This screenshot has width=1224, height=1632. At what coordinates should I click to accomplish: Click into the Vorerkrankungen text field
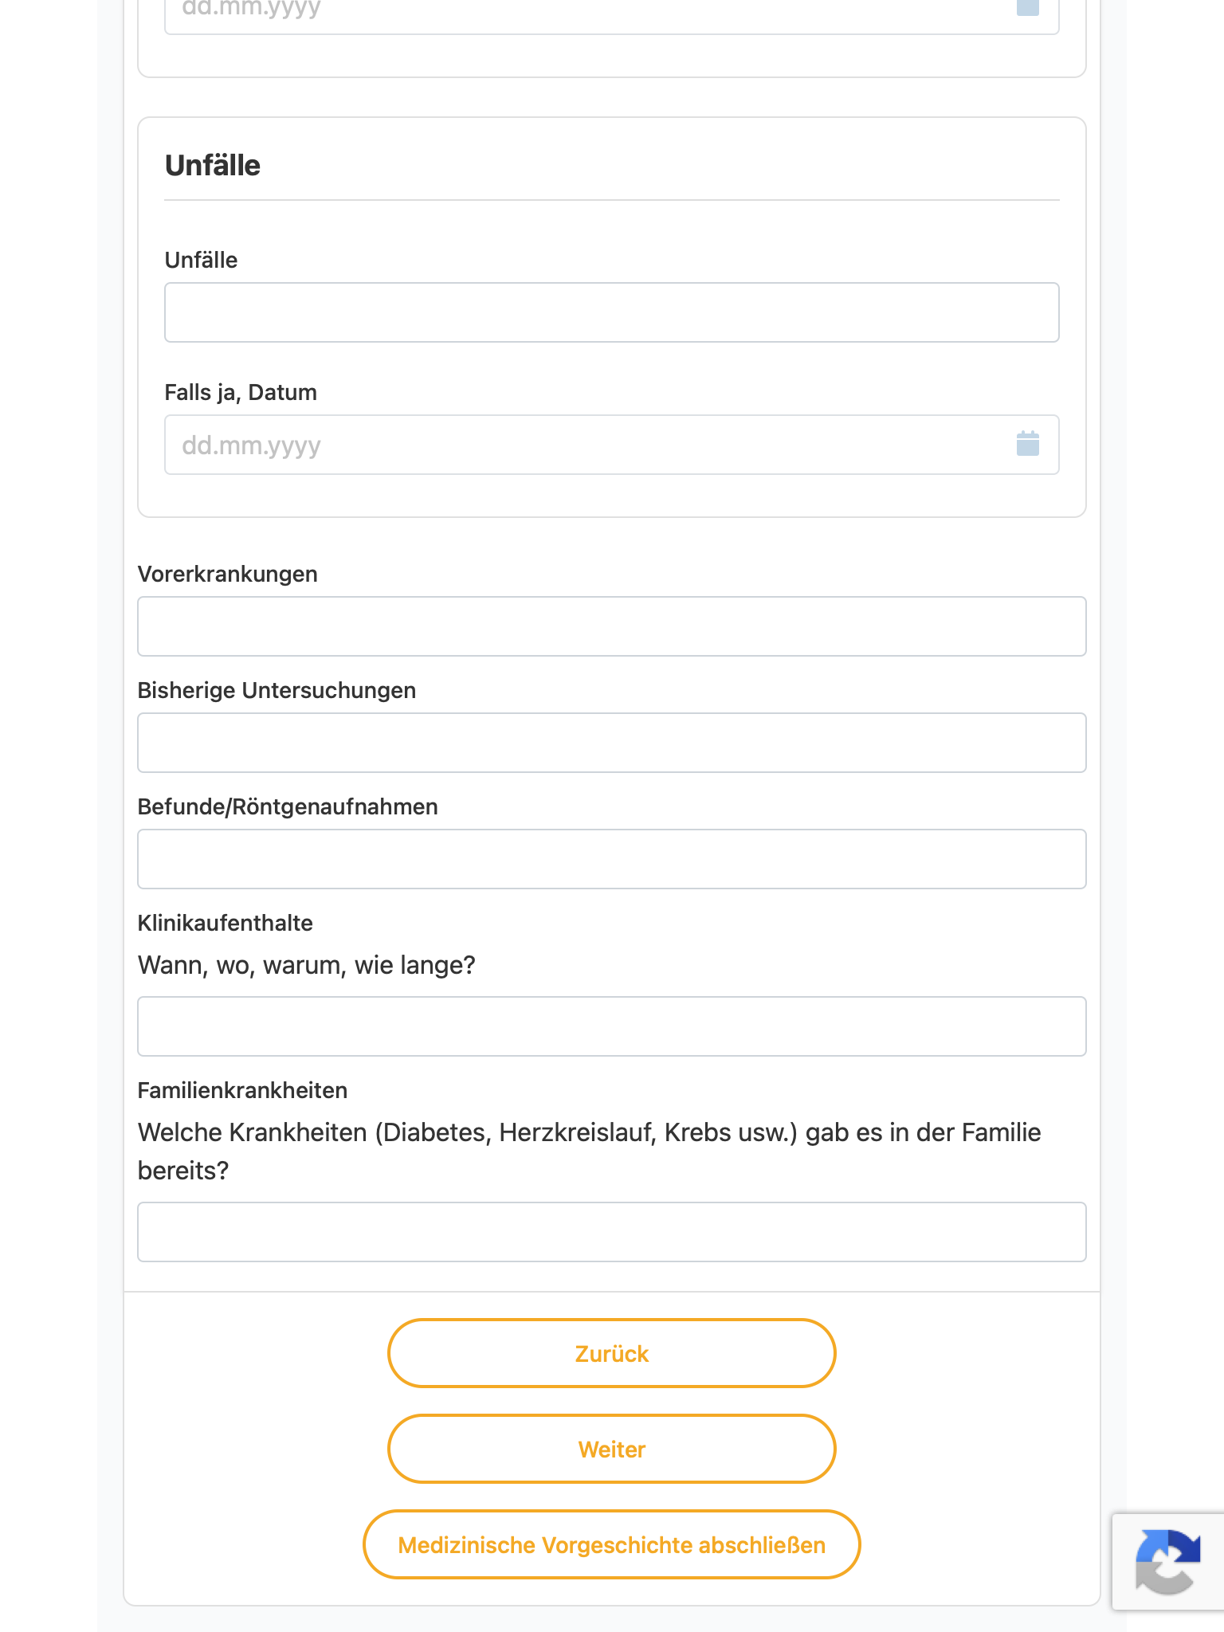(x=611, y=626)
